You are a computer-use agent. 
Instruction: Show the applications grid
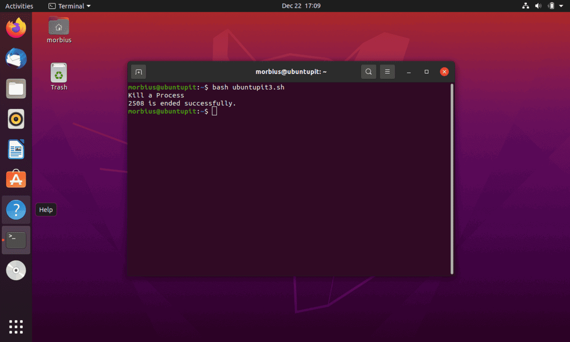[16, 327]
